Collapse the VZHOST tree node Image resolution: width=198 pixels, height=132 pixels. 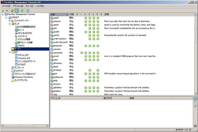6,18
